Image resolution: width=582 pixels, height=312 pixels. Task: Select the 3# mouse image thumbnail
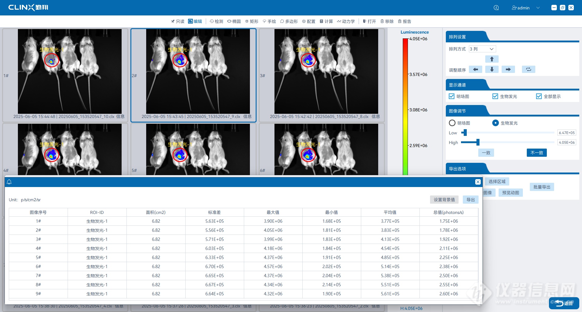(x=326, y=71)
